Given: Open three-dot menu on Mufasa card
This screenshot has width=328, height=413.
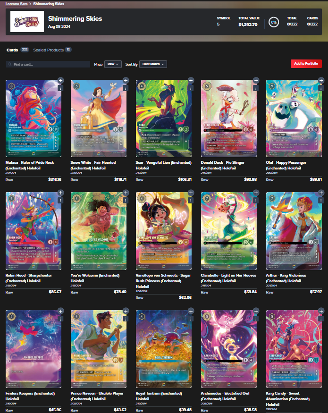Looking at the screenshot, I should pyautogui.click(x=60, y=88).
